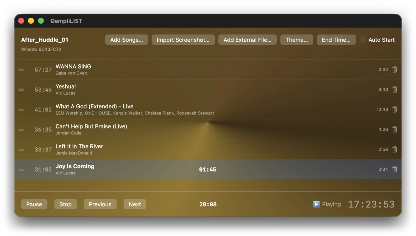Viewport: 416px width, 236px height.
Task: Click artist name Jamie MacDonald
Action: tap(74, 153)
